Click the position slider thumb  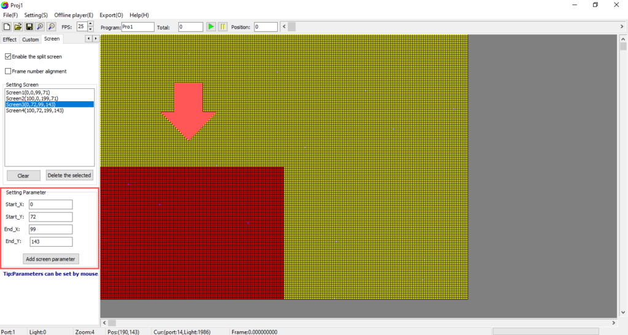pos(291,26)
